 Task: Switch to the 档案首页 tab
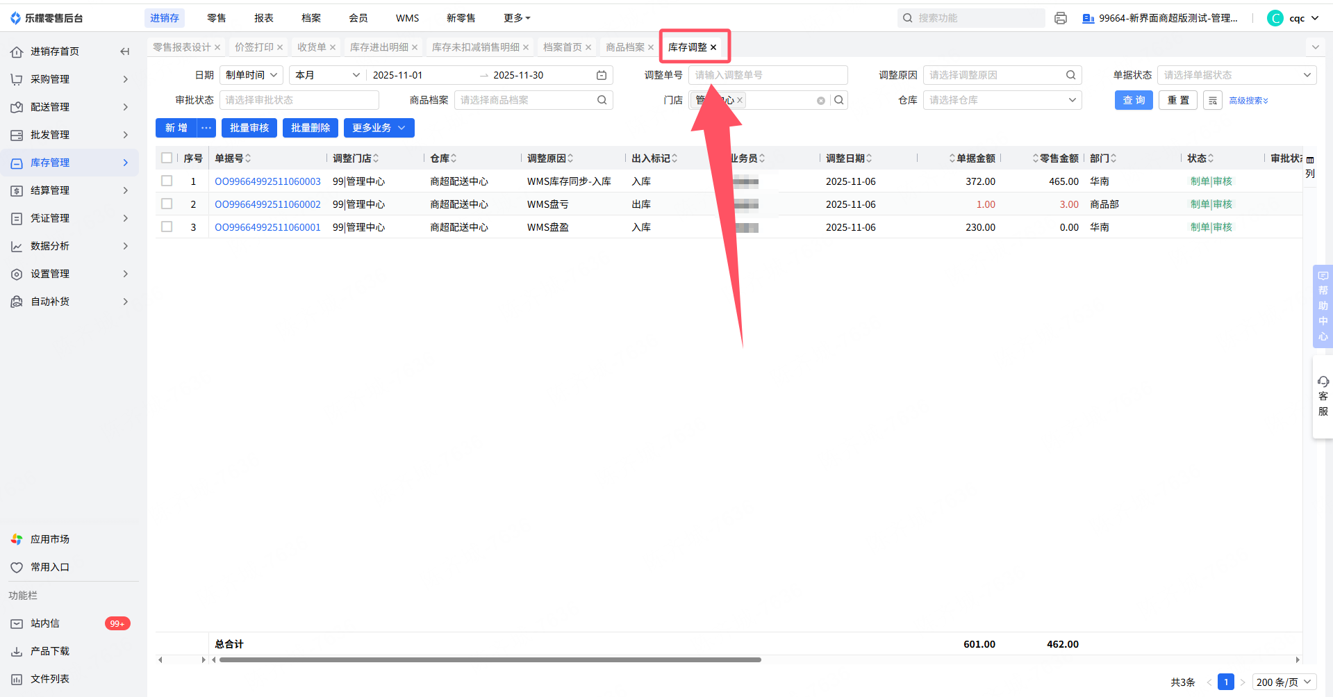pyautogui.click(x=563, y=47)
